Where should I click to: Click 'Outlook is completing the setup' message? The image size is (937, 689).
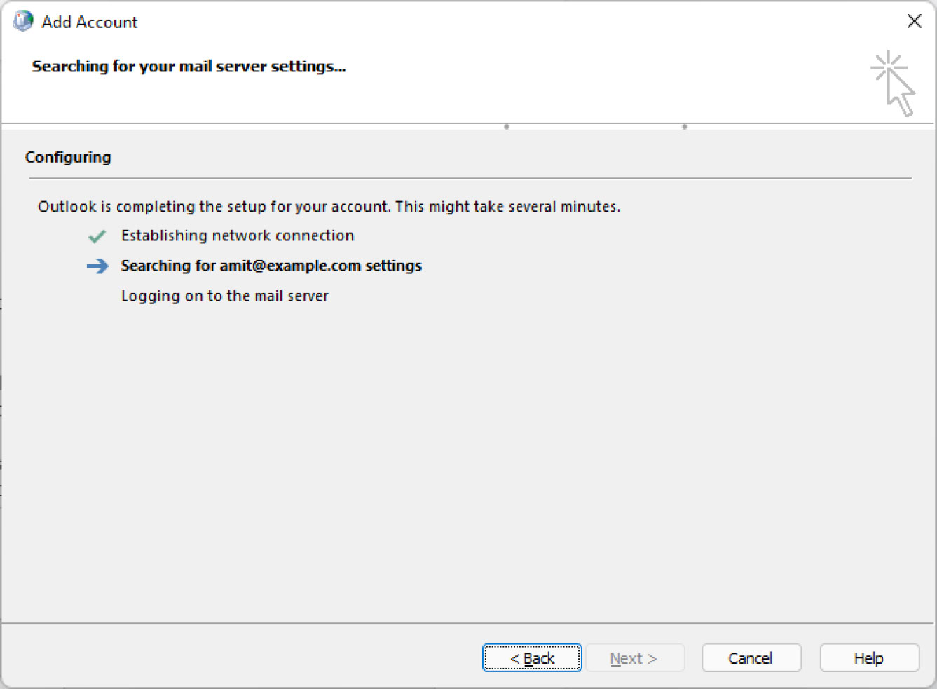click(x=329, y=207)
